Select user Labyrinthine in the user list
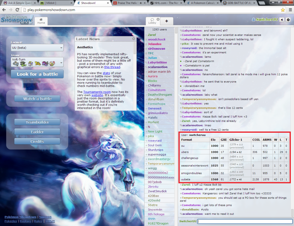Viewport: 294px width, 226px height. tap(157, 62)
